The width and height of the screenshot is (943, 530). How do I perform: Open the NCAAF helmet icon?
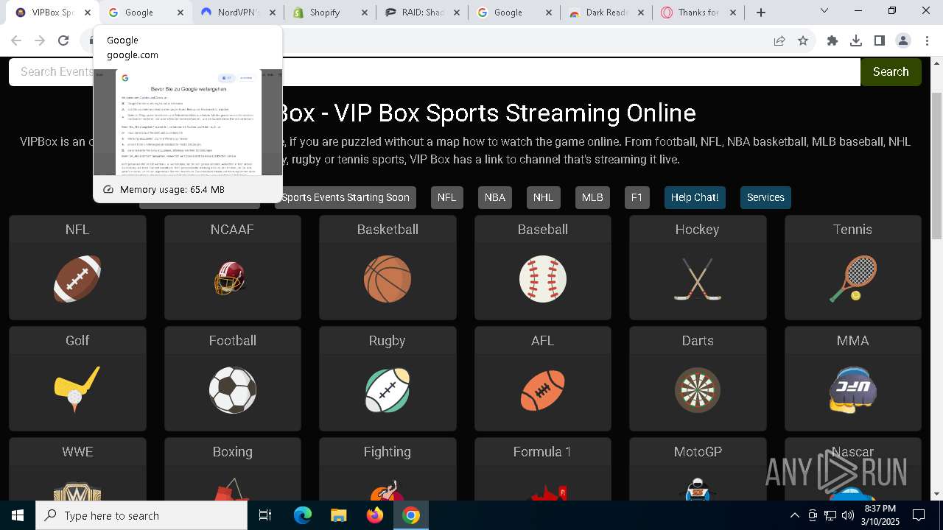pyautogui.click(x=232, y=279)
